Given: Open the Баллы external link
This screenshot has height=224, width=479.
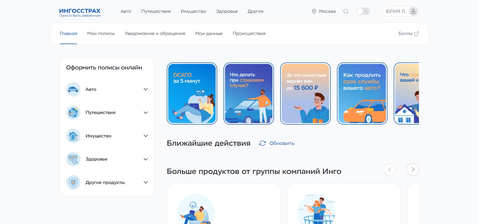Looking at the screenshot, I should [x=408, y=33].
